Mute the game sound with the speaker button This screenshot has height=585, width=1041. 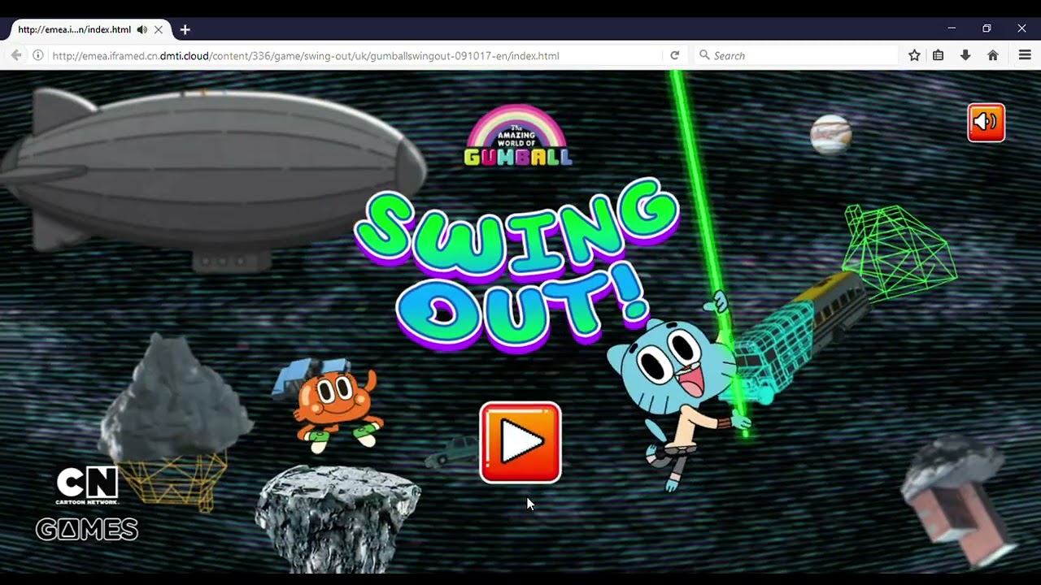coord(986,123)
